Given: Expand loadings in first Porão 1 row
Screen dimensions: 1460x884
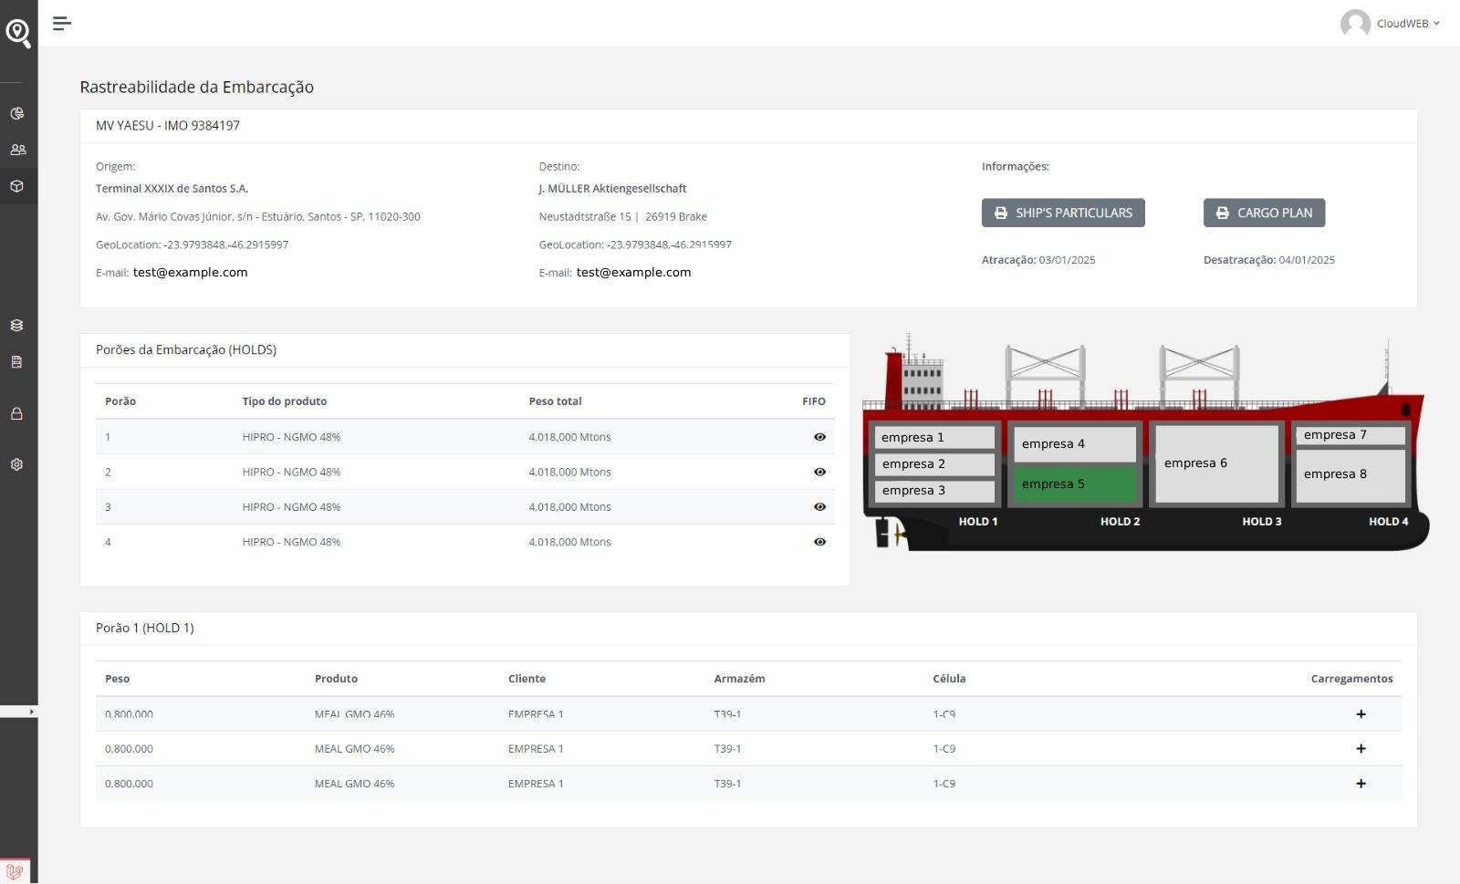Looking at the screenshot, I should [1361, 714].
